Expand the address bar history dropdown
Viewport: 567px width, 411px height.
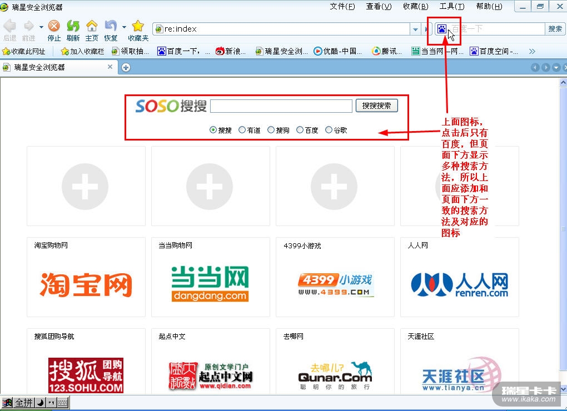(x=415, y=29)
